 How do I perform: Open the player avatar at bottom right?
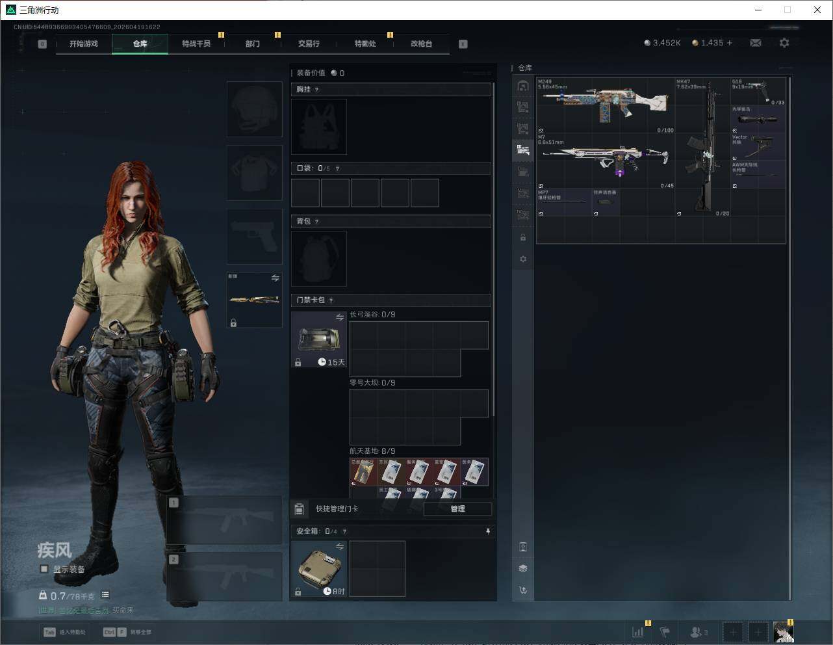click(x=783, y=632)
